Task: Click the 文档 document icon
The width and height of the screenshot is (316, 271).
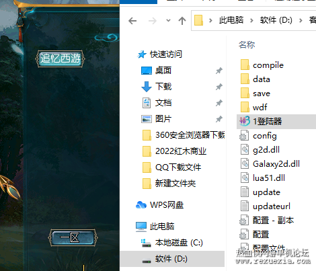Action: coord(147,103)
